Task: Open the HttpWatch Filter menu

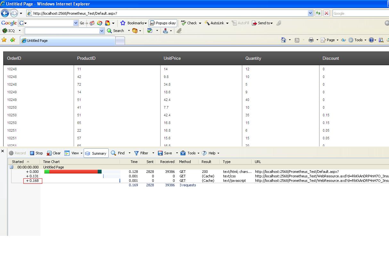Action: coord(141,153)
